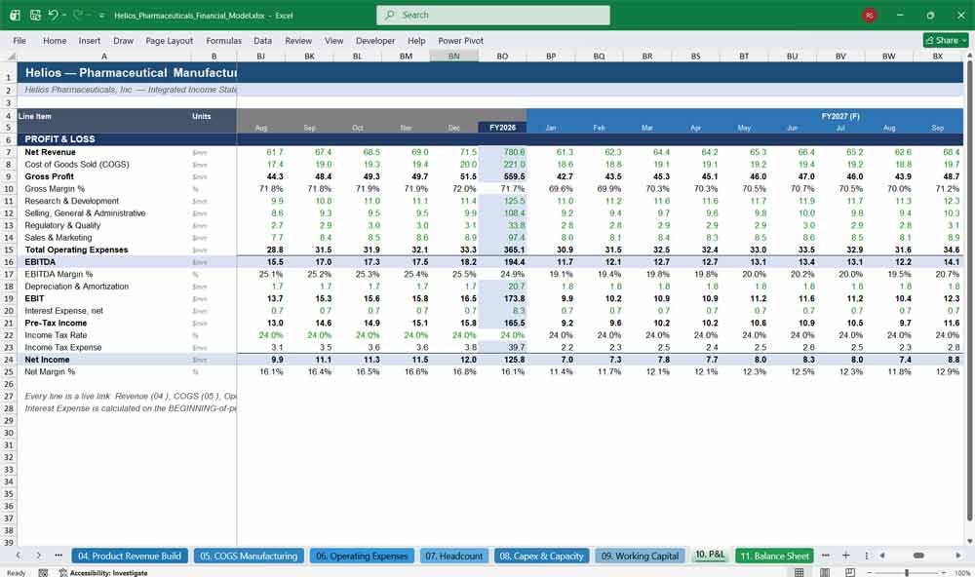Click the Redo arrow icon
The width and height of the screenshot is (975, 577).
(x=78, y=15)
